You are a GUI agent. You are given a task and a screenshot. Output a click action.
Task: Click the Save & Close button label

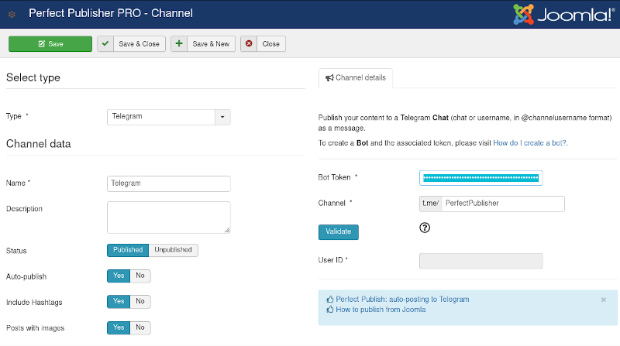(x=139, y=44)
